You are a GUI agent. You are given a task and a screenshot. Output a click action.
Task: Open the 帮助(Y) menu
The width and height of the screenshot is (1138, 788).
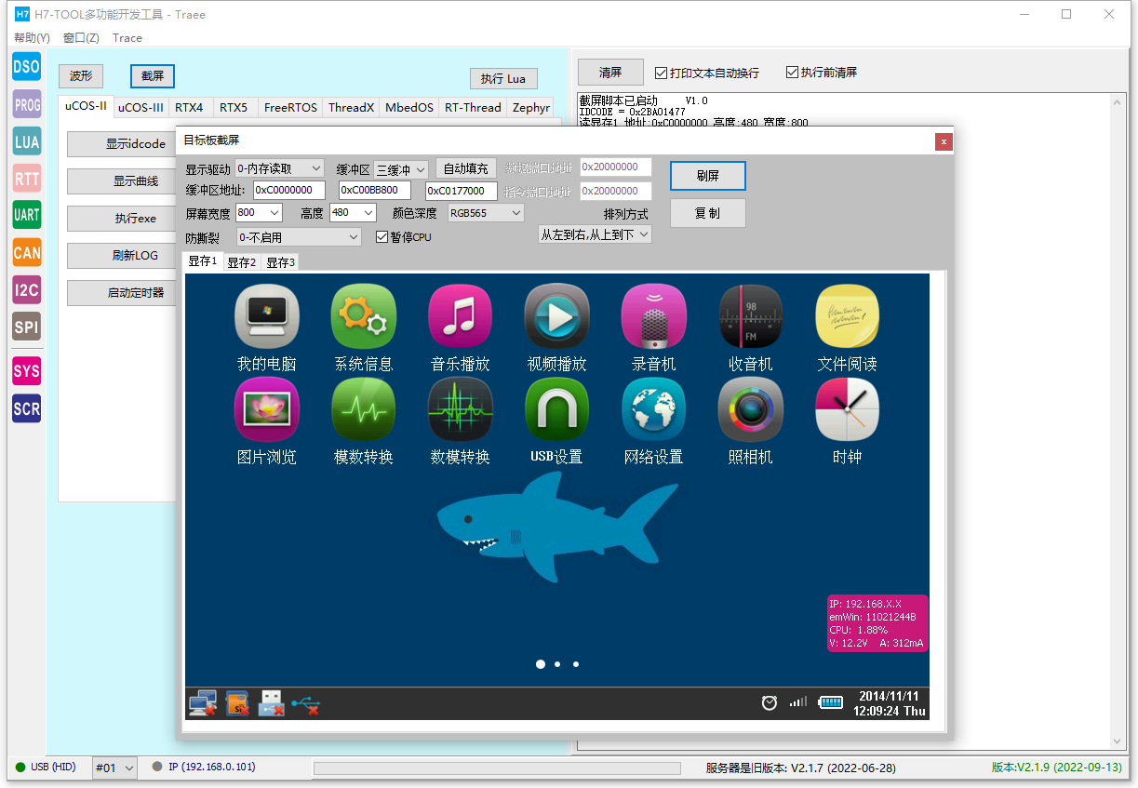pos(33,38)
